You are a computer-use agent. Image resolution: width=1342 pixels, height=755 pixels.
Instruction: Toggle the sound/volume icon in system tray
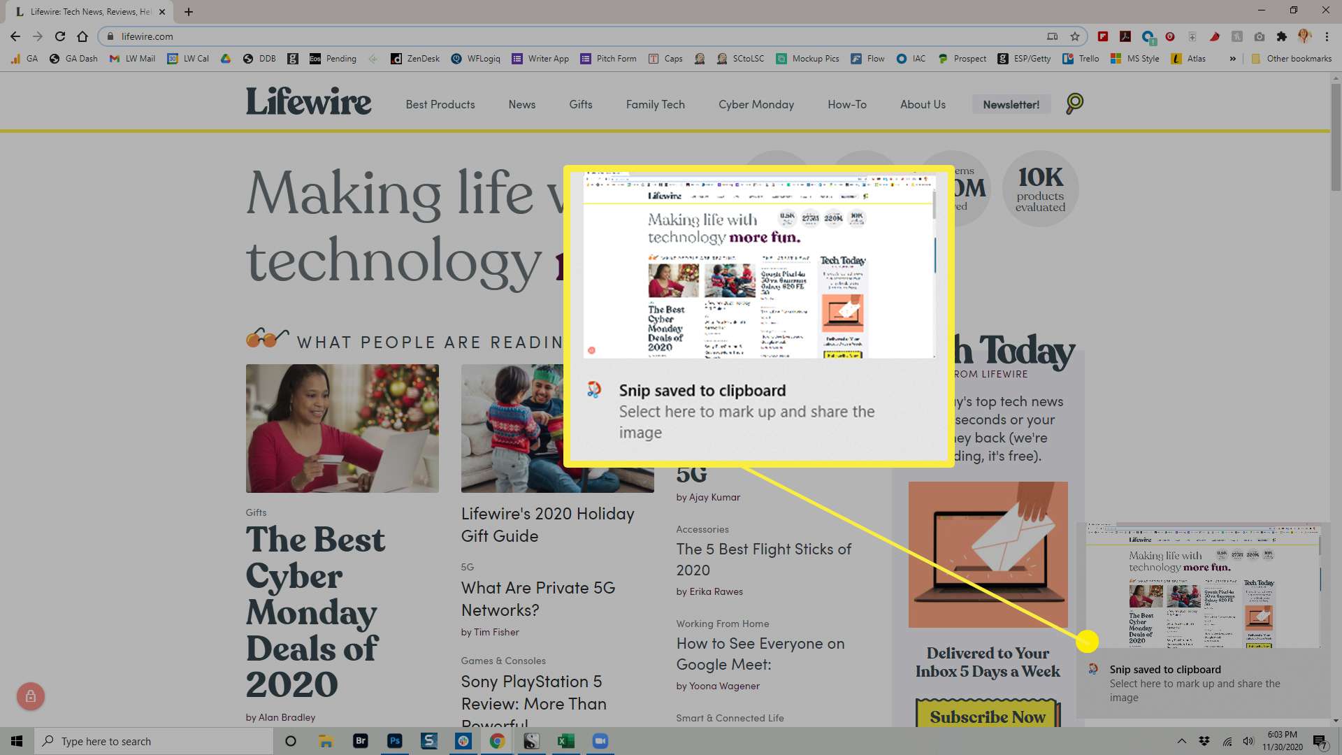1249,741
